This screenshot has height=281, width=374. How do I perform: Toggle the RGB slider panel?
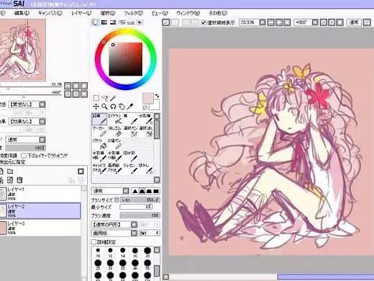point(104,22)
